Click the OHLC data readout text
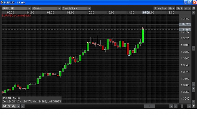The height and width of the screenshot is (115, 197). click(x=32, y=101)
